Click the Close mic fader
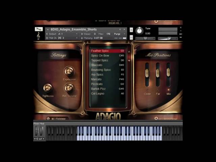The image size is (216, 162). pos(147,73)
